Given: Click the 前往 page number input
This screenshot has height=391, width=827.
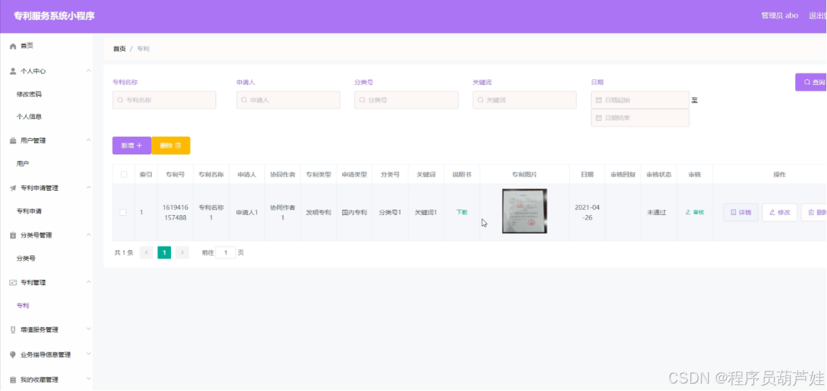Looking at the screenshot, I should [226, 253].
